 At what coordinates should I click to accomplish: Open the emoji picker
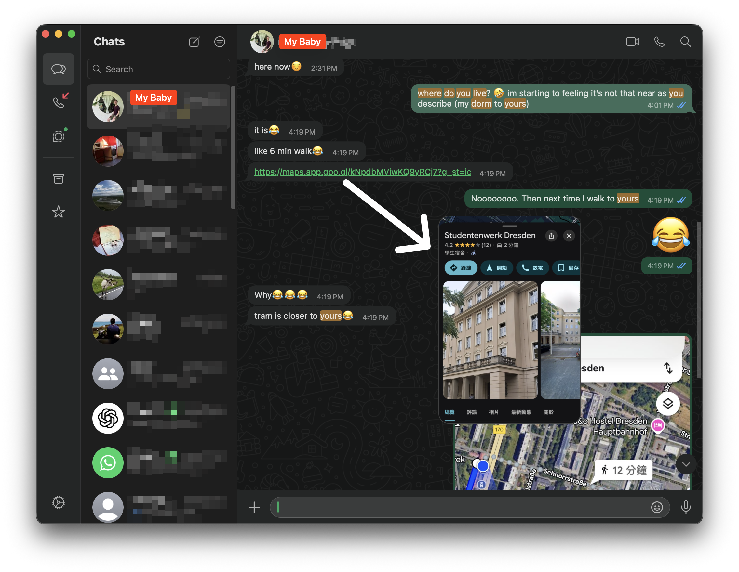657,507
